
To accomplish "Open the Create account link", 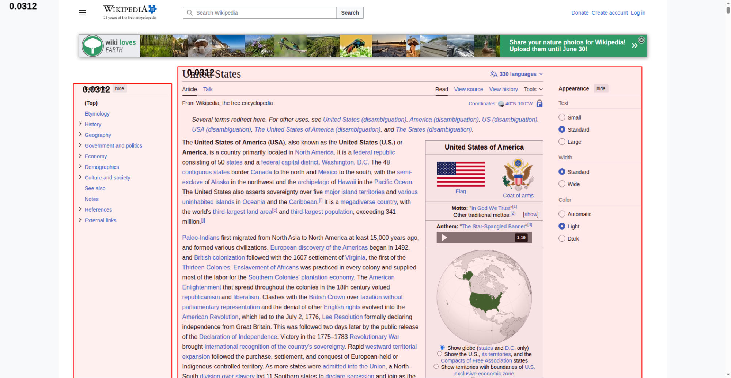I will (610, 13).
